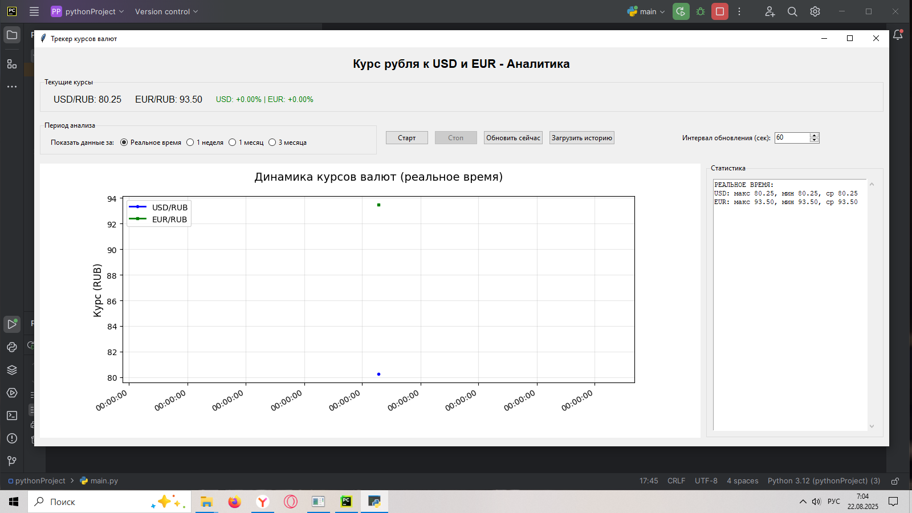Open Search Everywhere magnifier
The image size is (912, 513).
point(792,11)
